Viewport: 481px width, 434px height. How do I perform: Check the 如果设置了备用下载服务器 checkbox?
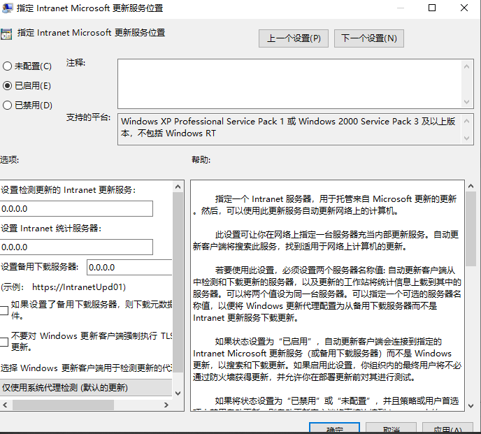[3, 310]
